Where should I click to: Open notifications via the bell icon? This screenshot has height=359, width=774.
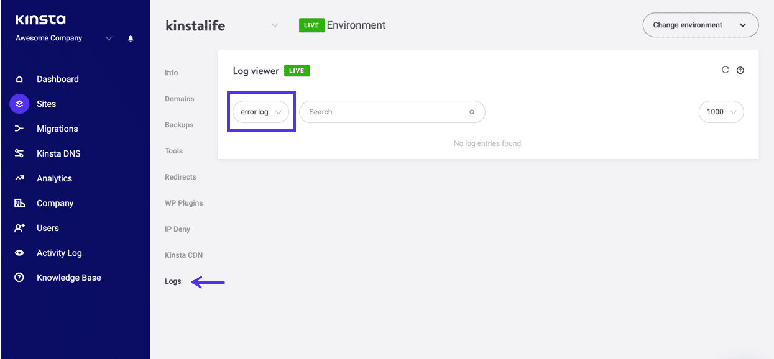point(130,39)
